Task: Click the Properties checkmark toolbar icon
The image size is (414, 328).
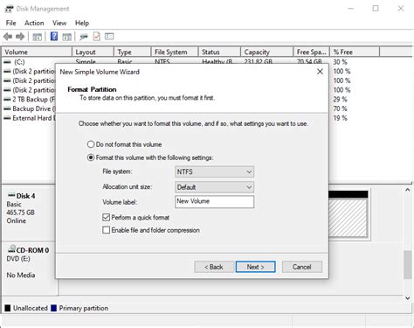Action: coord(96,37)
